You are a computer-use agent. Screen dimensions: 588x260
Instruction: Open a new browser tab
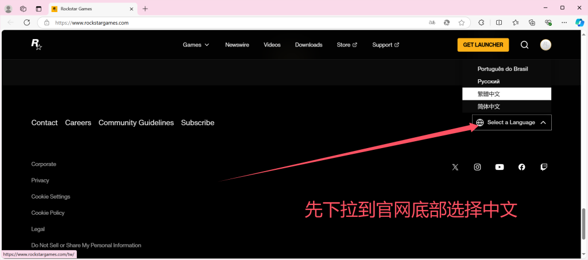click(145, 9)
